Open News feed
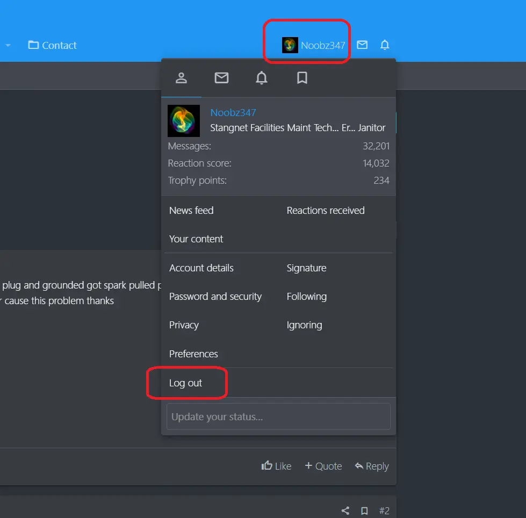 point(191,210)
